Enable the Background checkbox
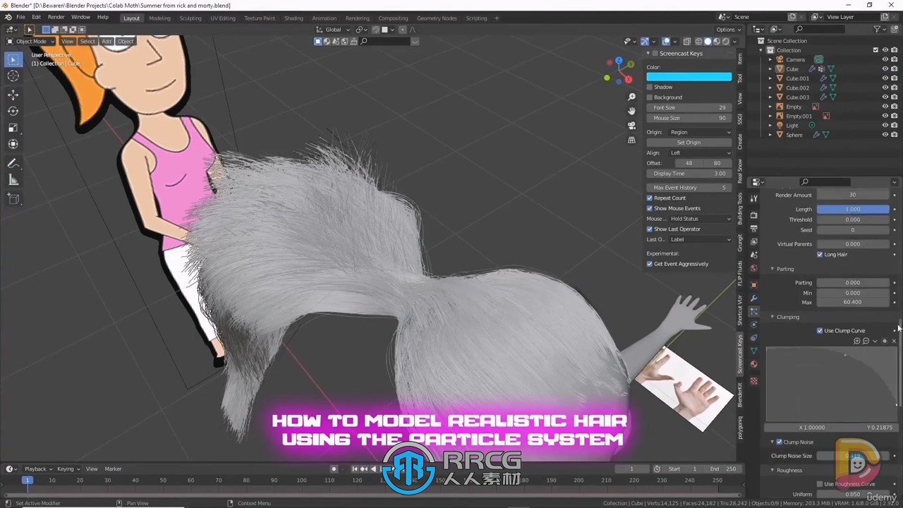Image resolution: width=903 pixels, height=508 pixels. click(x=650, y=97)
